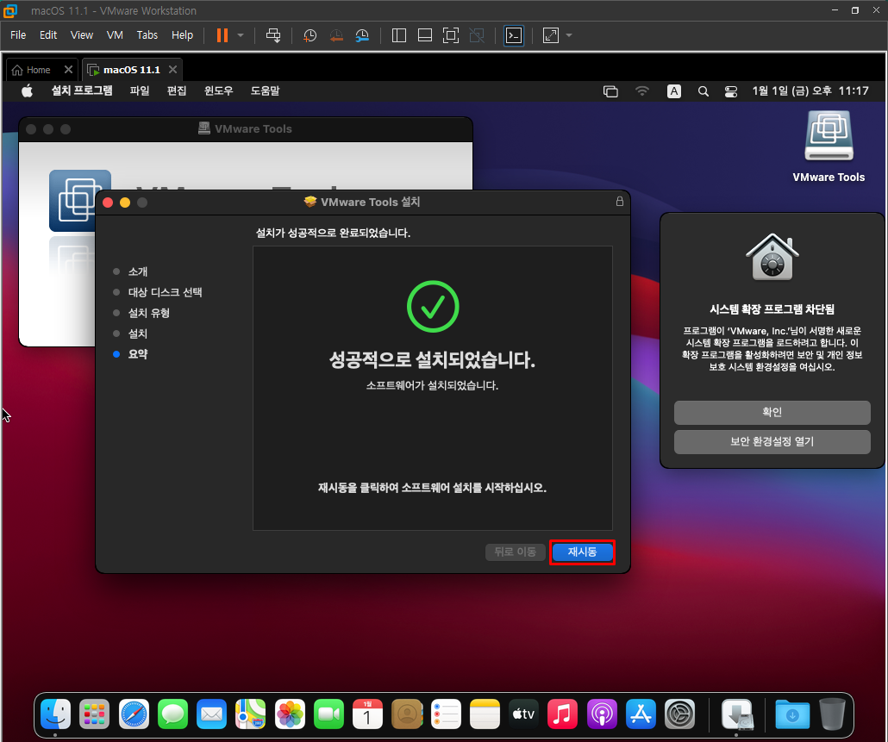The width and height of the screenshot is (888, 742).
Task: Open the 도움말 menu
Action: tap(265, 90)
